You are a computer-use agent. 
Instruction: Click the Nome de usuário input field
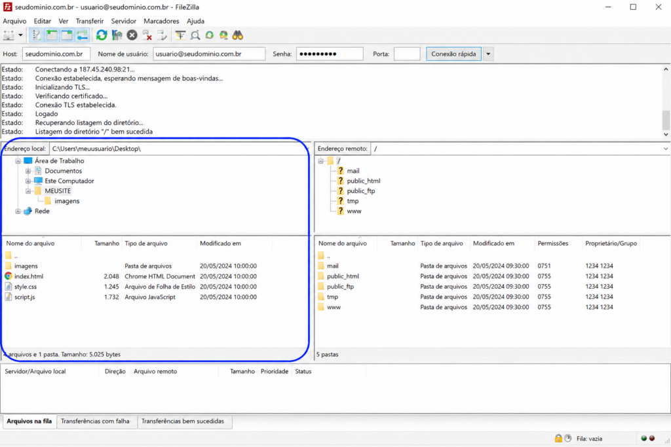pyautogui.click(x=209, y=54)
